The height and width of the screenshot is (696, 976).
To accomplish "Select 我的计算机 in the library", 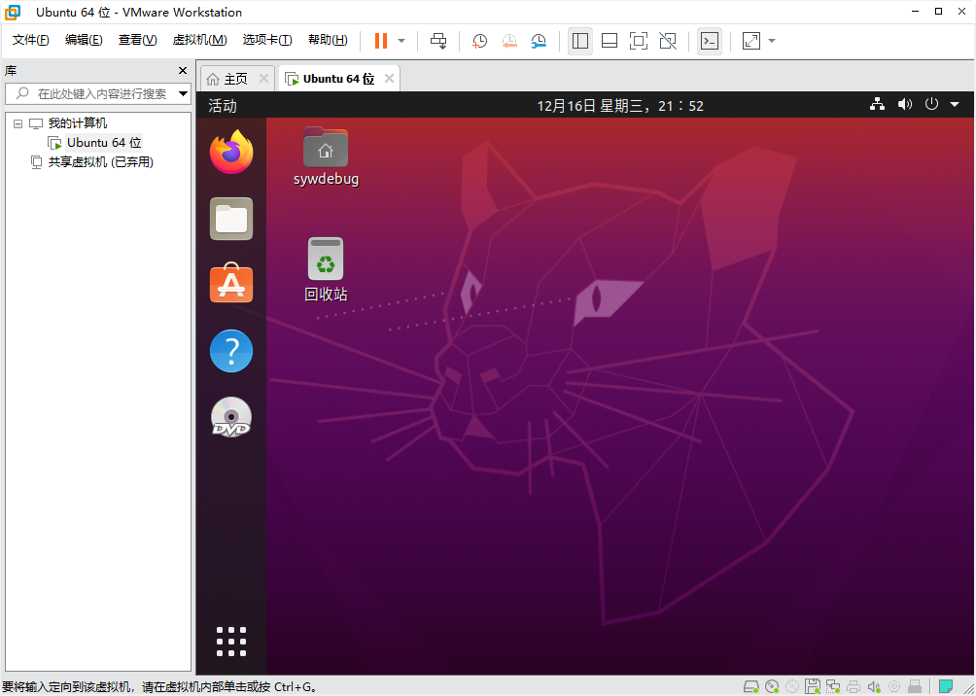I will coord(77,123).
